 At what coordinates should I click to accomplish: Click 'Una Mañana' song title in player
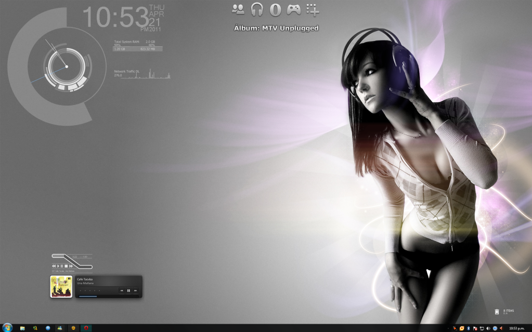85,283
